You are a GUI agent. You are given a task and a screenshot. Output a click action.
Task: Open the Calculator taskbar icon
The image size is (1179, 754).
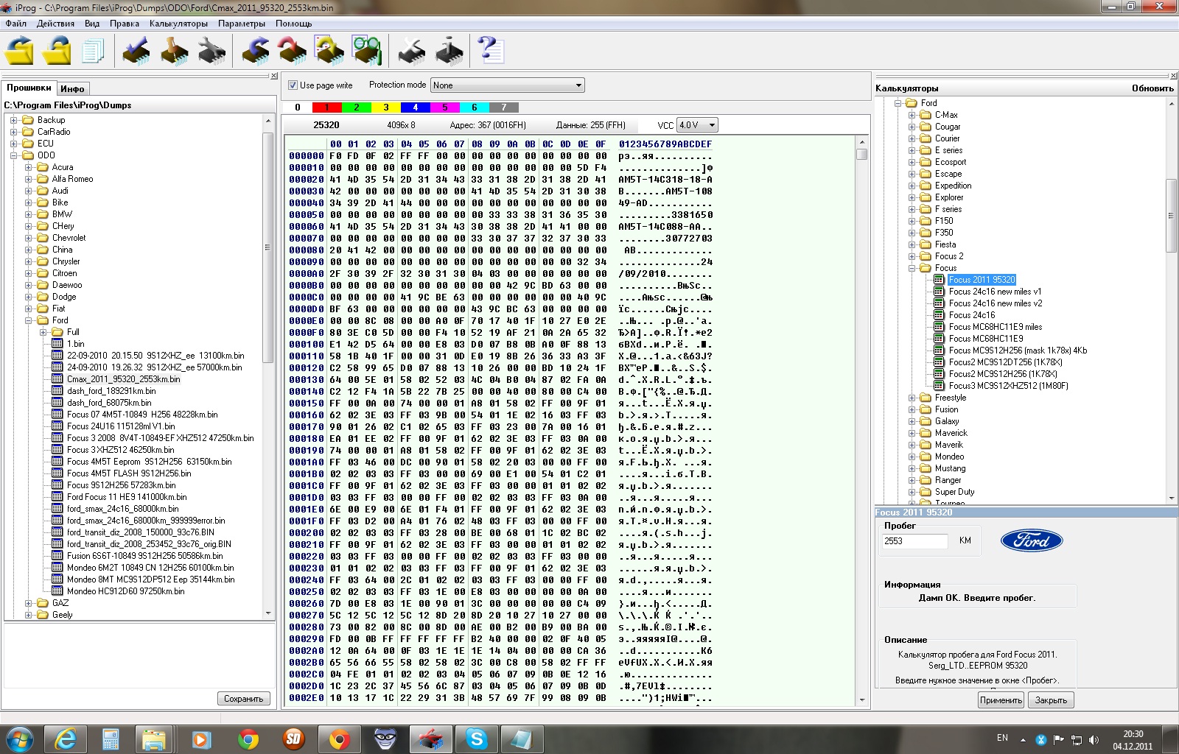(111, 739)
